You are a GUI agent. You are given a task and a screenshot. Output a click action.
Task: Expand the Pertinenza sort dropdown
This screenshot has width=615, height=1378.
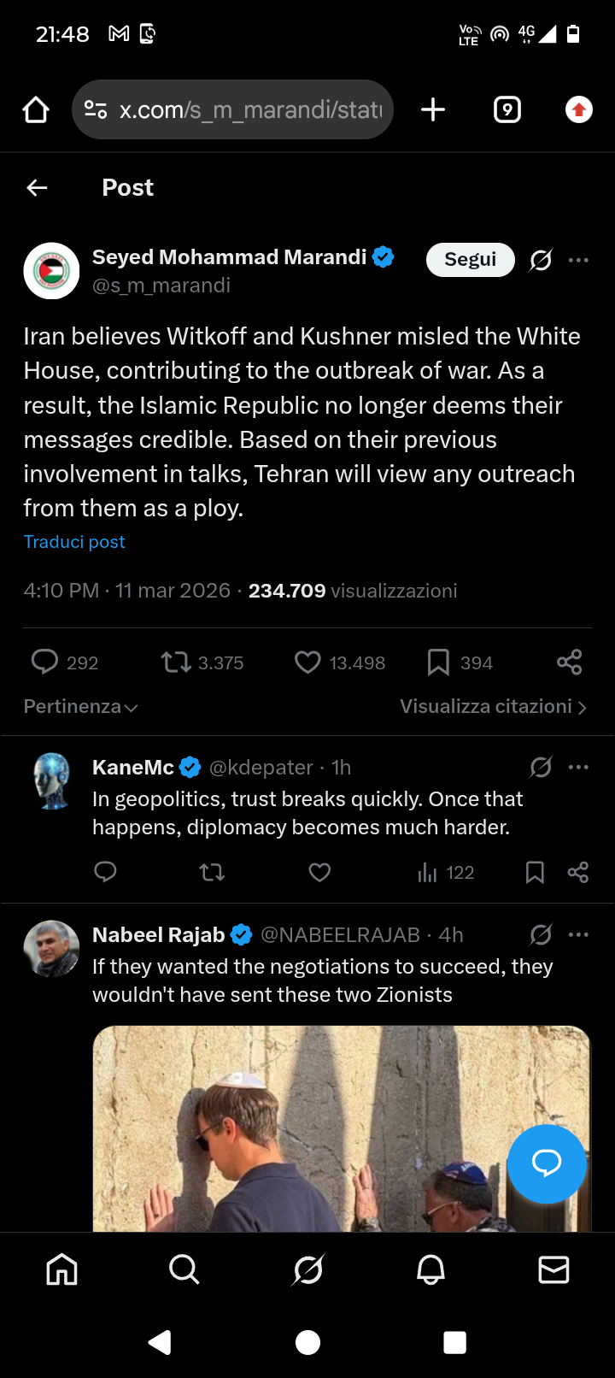(80, 707)
